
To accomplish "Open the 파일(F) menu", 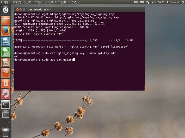I will (x=17, y=2).
